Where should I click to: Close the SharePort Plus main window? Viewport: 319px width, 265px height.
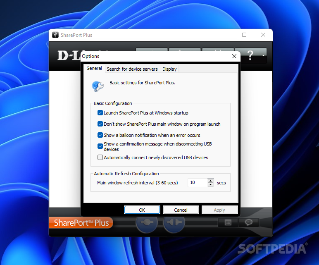(263, 35)
